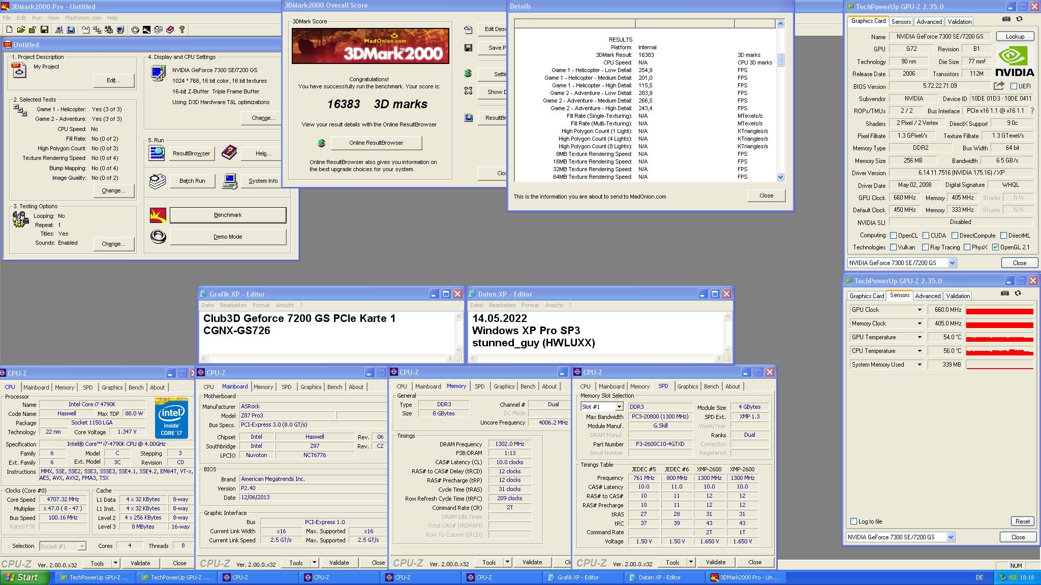Image resolution: width=1041 pixels, height=585 pixels.
Task: Click the Start button on taskbar
Action: [25, 577]
